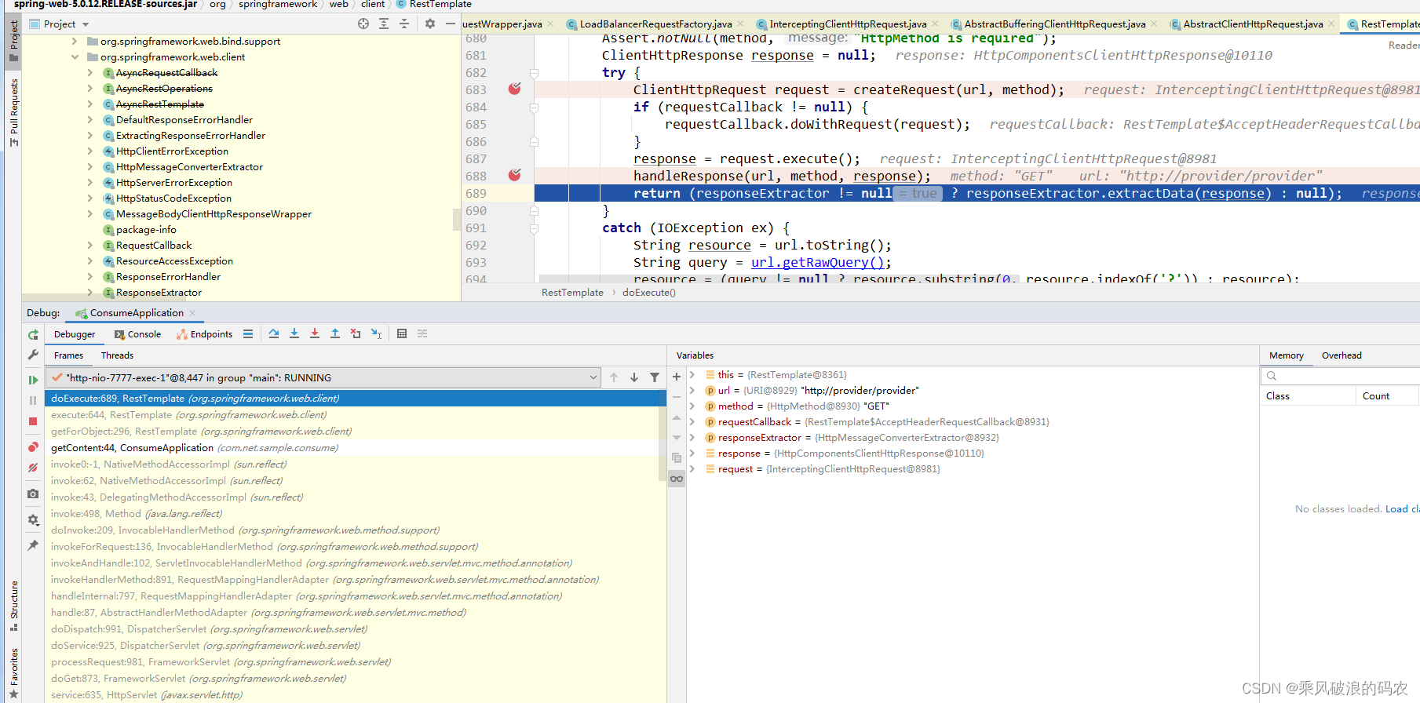Expand all in Project panel

pos(384,24)
